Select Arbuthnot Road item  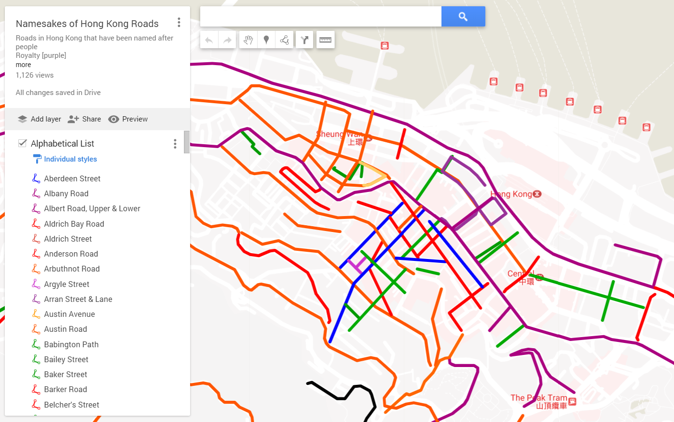tap(72, 269)
